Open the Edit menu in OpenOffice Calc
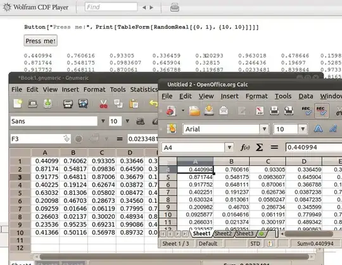342x265 pixels. coord(186,96)
